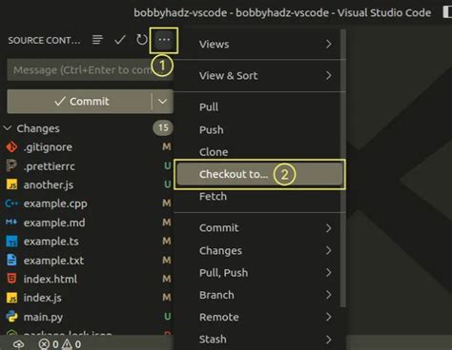Click the errors count icon in status bar
The width and height of the screenshot is (452, 350).
point(44,344)
